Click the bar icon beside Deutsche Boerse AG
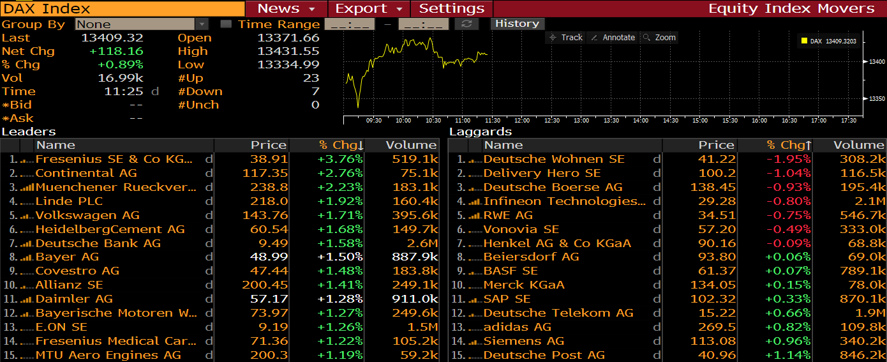 click(475, 188)
